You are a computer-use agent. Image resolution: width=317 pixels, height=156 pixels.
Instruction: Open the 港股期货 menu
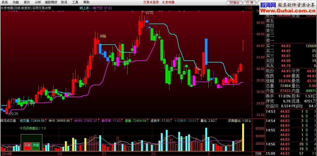[x=51, y=2]
